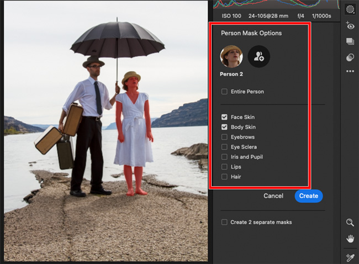Enable the Entire Person checkbox
Image resolution: width=359 pixels, height=264 pixels.
224,92
